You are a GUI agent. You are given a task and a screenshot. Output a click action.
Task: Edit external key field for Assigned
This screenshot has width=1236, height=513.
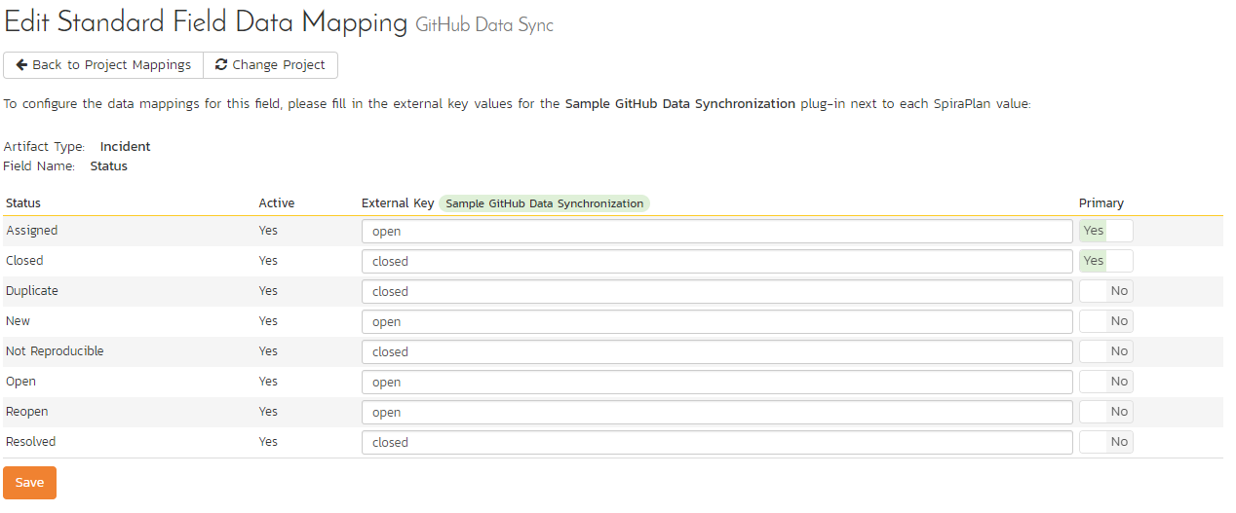[717, 231]
